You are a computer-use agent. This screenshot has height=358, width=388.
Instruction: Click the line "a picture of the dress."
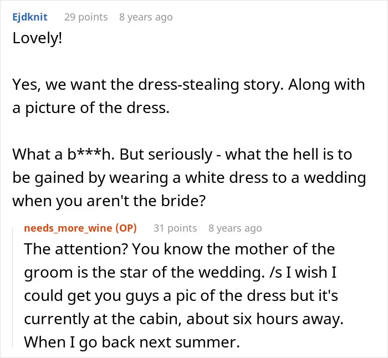coord(91,108)
